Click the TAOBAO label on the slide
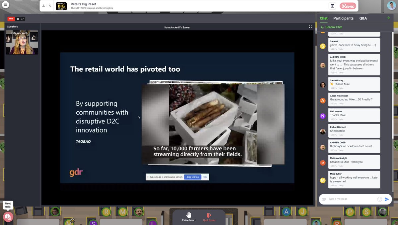Image resolution: width=398 pixels, height=225 pixels. click(83, 141)
